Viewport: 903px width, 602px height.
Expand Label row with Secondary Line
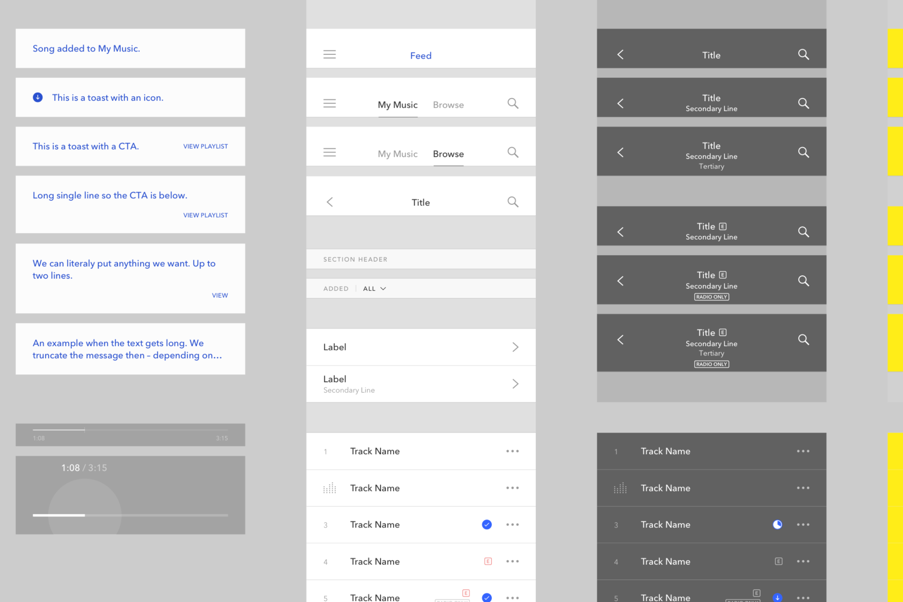[515, 384]
